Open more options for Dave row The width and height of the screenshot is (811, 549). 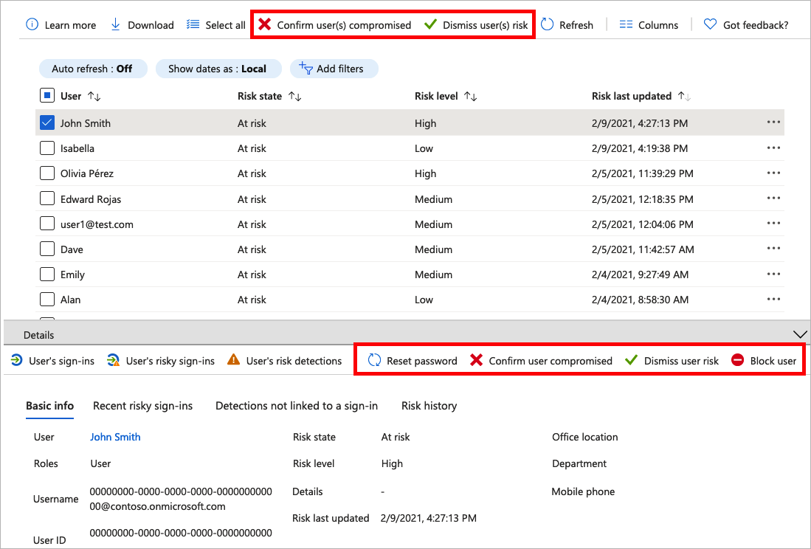coord(774,249)
